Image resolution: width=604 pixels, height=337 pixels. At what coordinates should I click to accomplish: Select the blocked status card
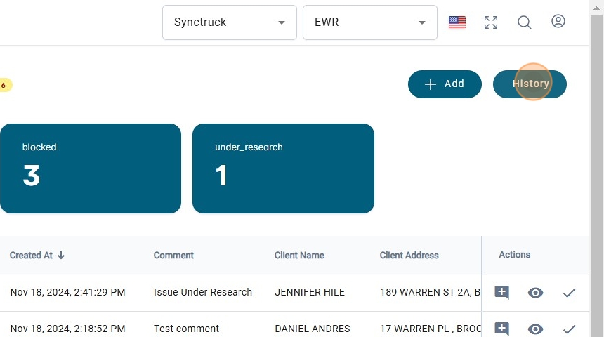[91, 168]
